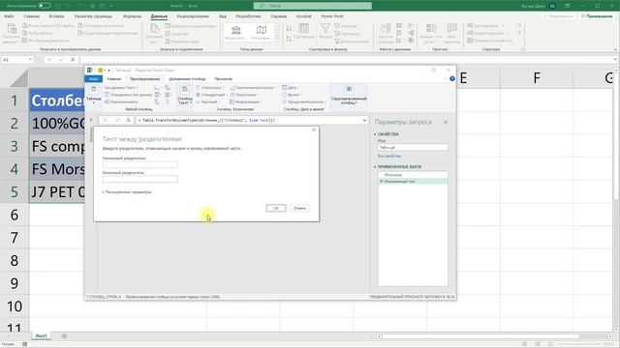
Task: Click the query name input field
Action: (413, 148)
